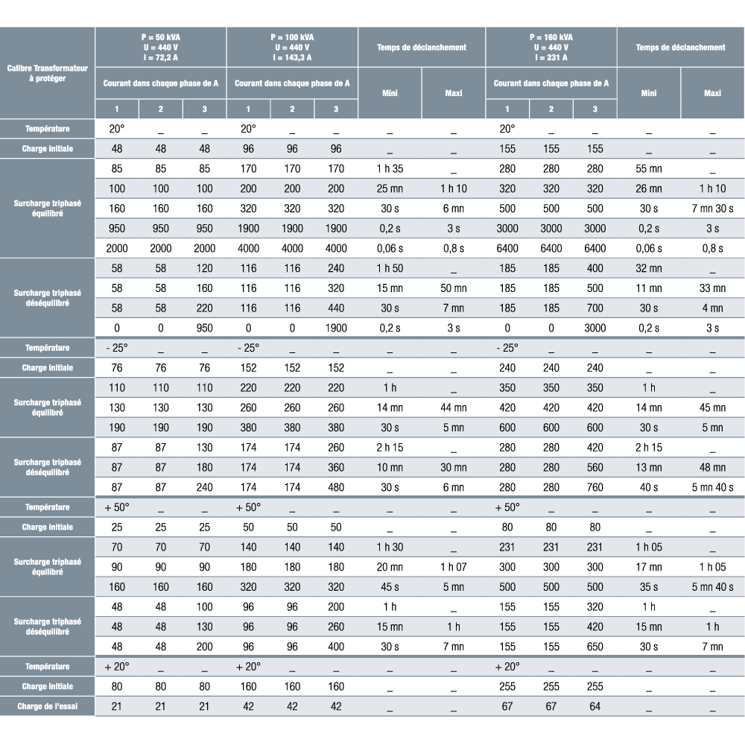Click the cell showing - 25°
Screen dimensions: 745x745
[117, 347]
